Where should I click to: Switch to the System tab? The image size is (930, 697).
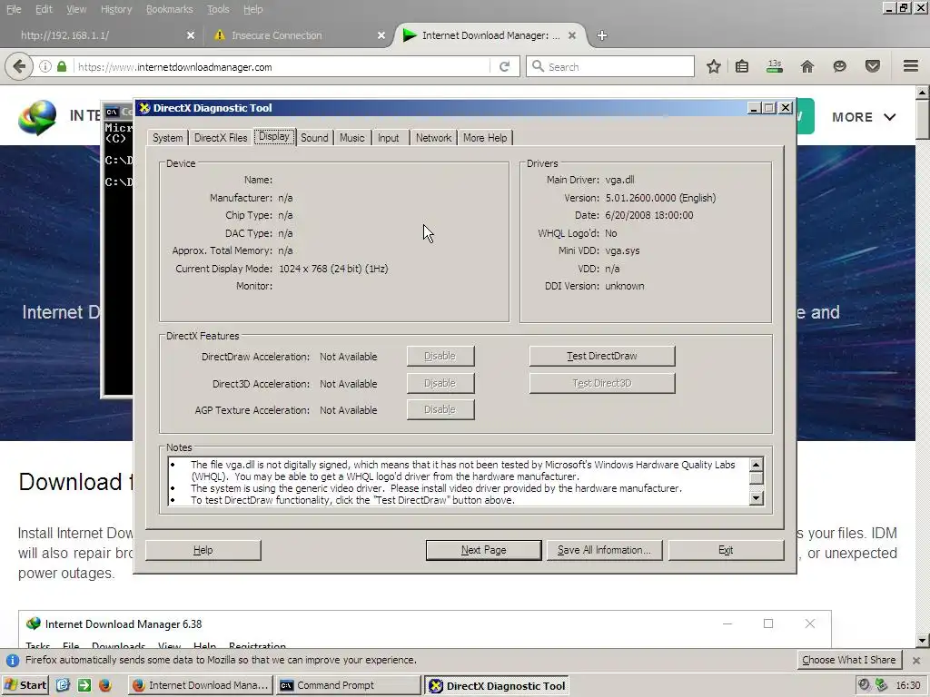[x=167, y=138]
